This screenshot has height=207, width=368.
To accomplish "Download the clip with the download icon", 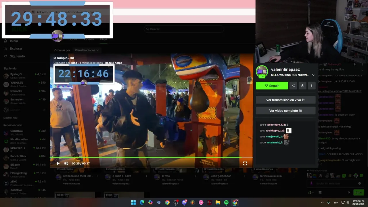I will click(302, 86).
